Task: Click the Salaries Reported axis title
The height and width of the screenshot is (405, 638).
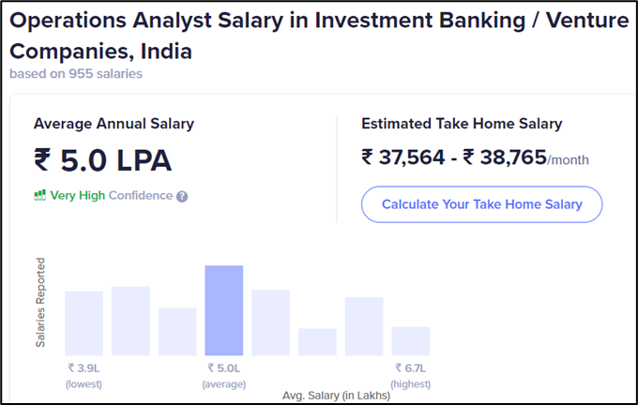Action: coord(40,303)
